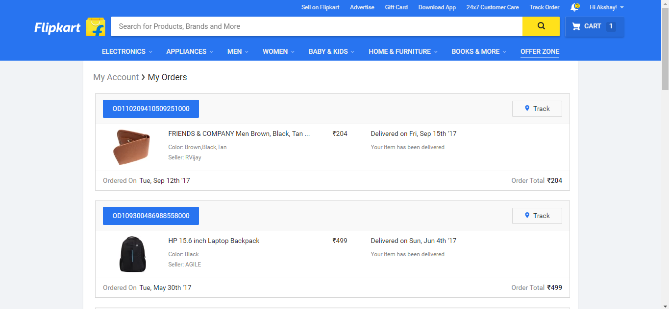Click the magnifier search button
Viewport: 669px width, 309px height.
pyautogui.click(x=541, y=26)
